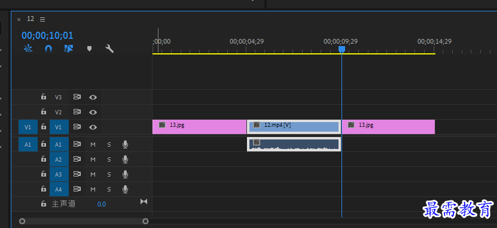Open timeline display settings wrench

click(109, 48)
